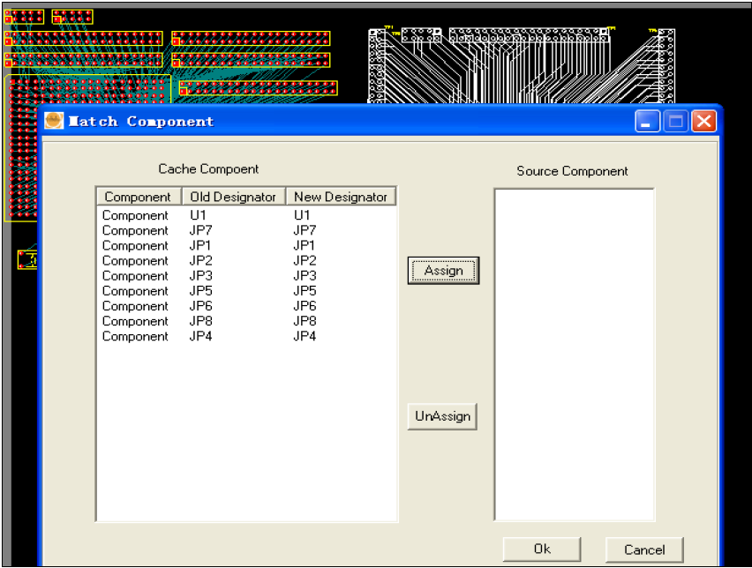Click the Assign button
Viewport: 752px width, 568px height.
443,271
